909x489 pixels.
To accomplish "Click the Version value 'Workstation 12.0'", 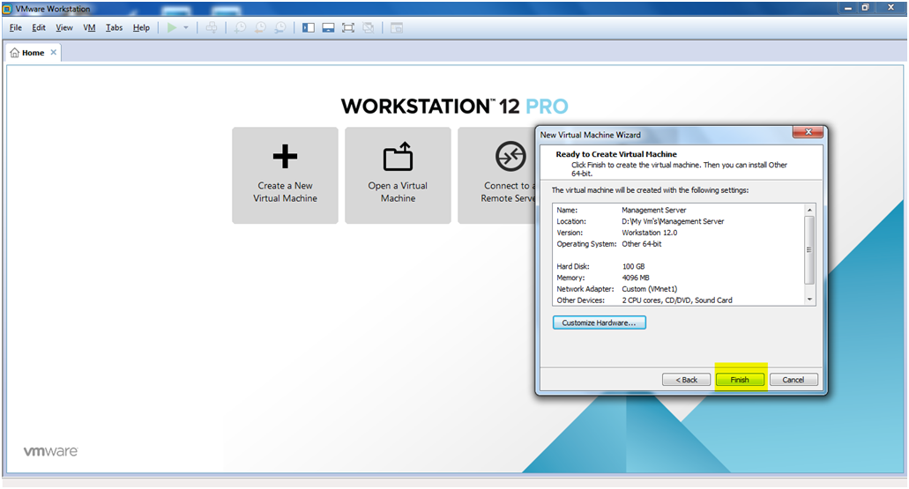I will (649, 233).
